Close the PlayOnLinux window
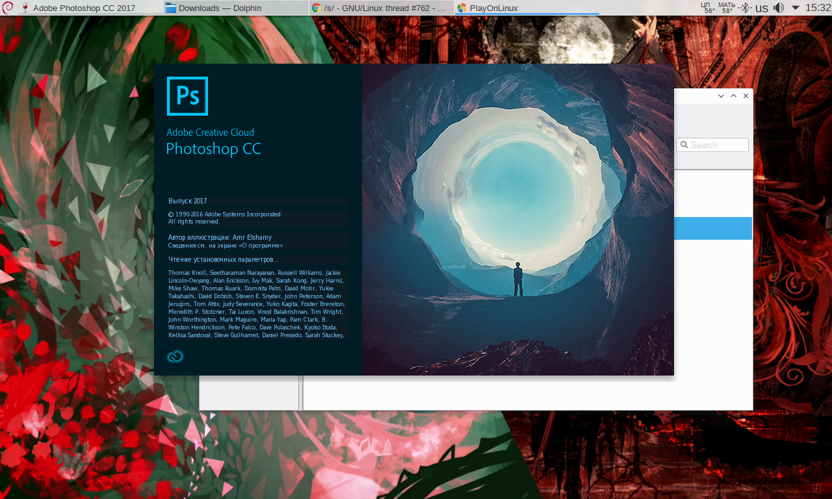 pyautogui.click(x=746, y=96)
